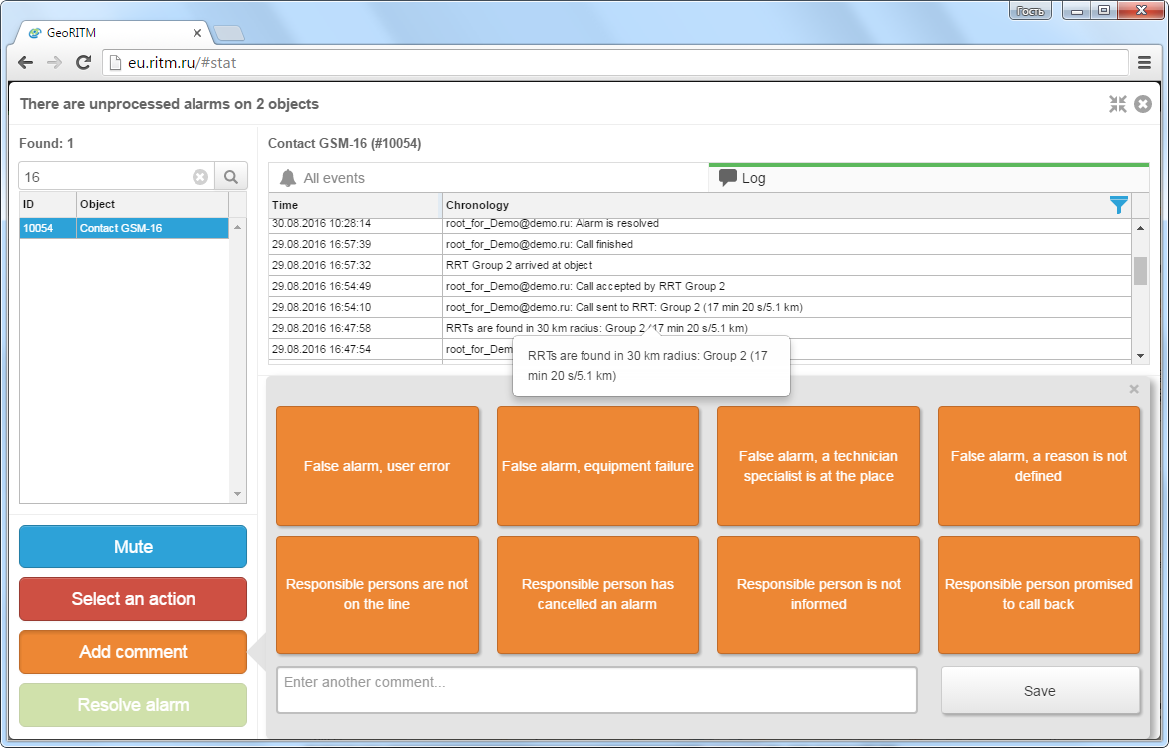Choose 'False alarm, a technician specialist' comment

coord(818,466)
